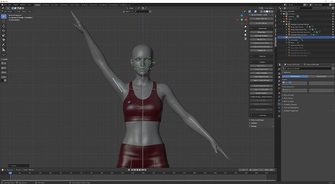
Task: Toggle visibility of Light in outliner
Action: 333,19
